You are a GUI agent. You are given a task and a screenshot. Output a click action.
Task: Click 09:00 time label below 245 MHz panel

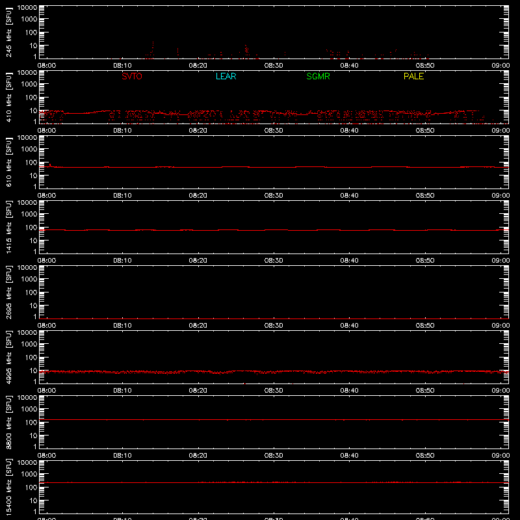pyautogui.click(x=500, y=66)
